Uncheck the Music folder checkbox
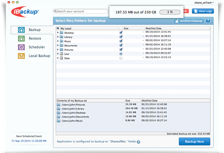This screenshot has width=224, height=153. point(121,41)
